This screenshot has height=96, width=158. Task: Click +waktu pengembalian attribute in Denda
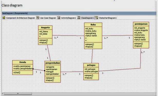(23, 69)
